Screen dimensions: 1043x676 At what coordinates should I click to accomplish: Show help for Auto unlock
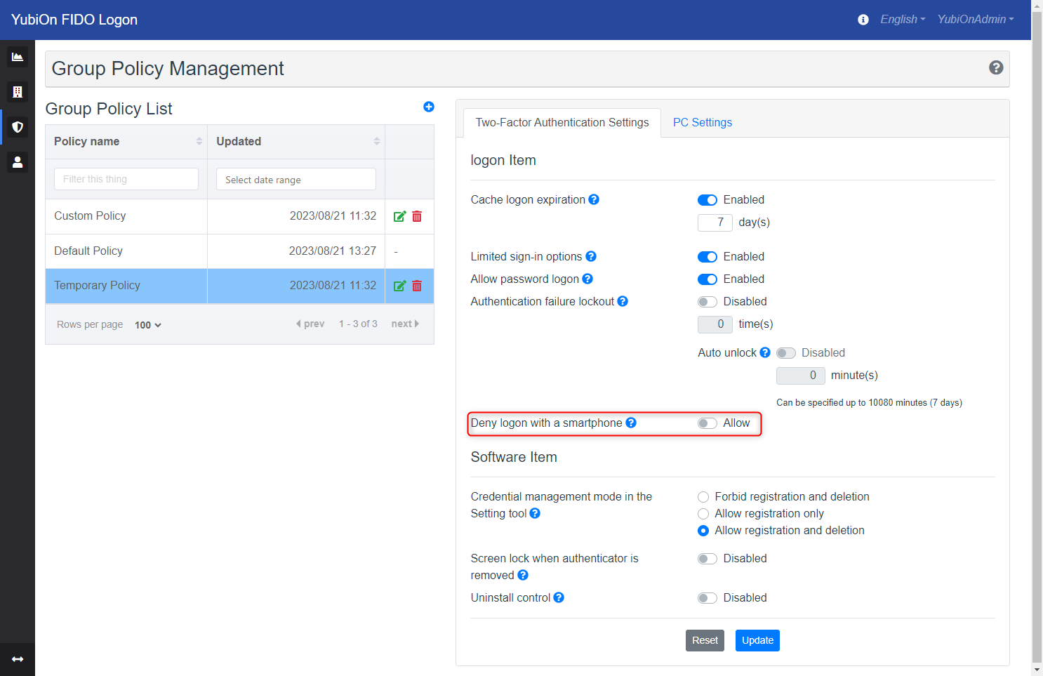click(765, 352)
